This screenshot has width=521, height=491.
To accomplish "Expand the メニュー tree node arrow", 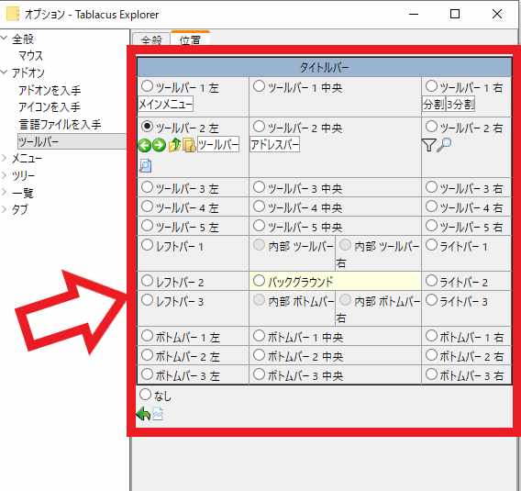I will [x=4, y=158].
